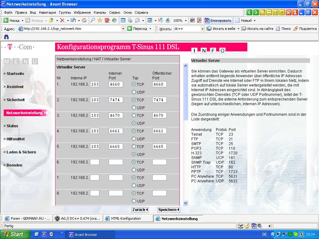Viewport: 319px width, 239px height.
Task: Open the XML feeds icon
Action: coord(107,20)
